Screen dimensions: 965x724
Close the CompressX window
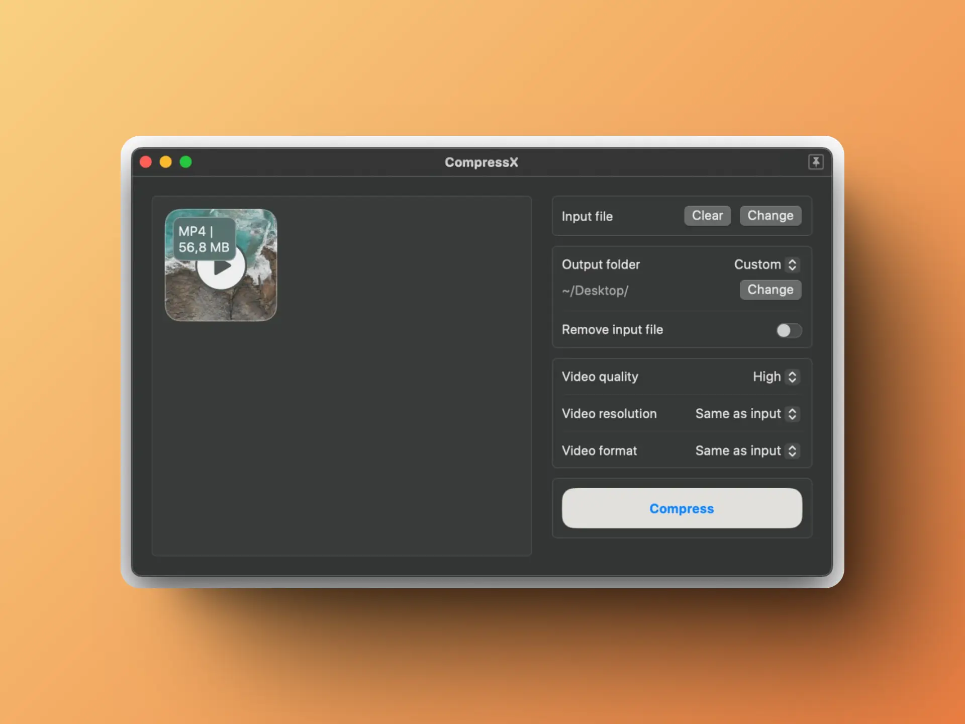pos(146,162)
